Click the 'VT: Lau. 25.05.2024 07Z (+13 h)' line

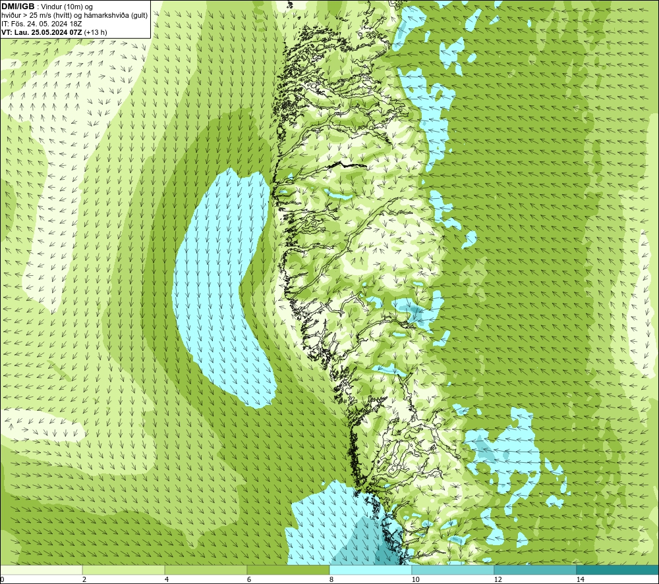(54, 32)
